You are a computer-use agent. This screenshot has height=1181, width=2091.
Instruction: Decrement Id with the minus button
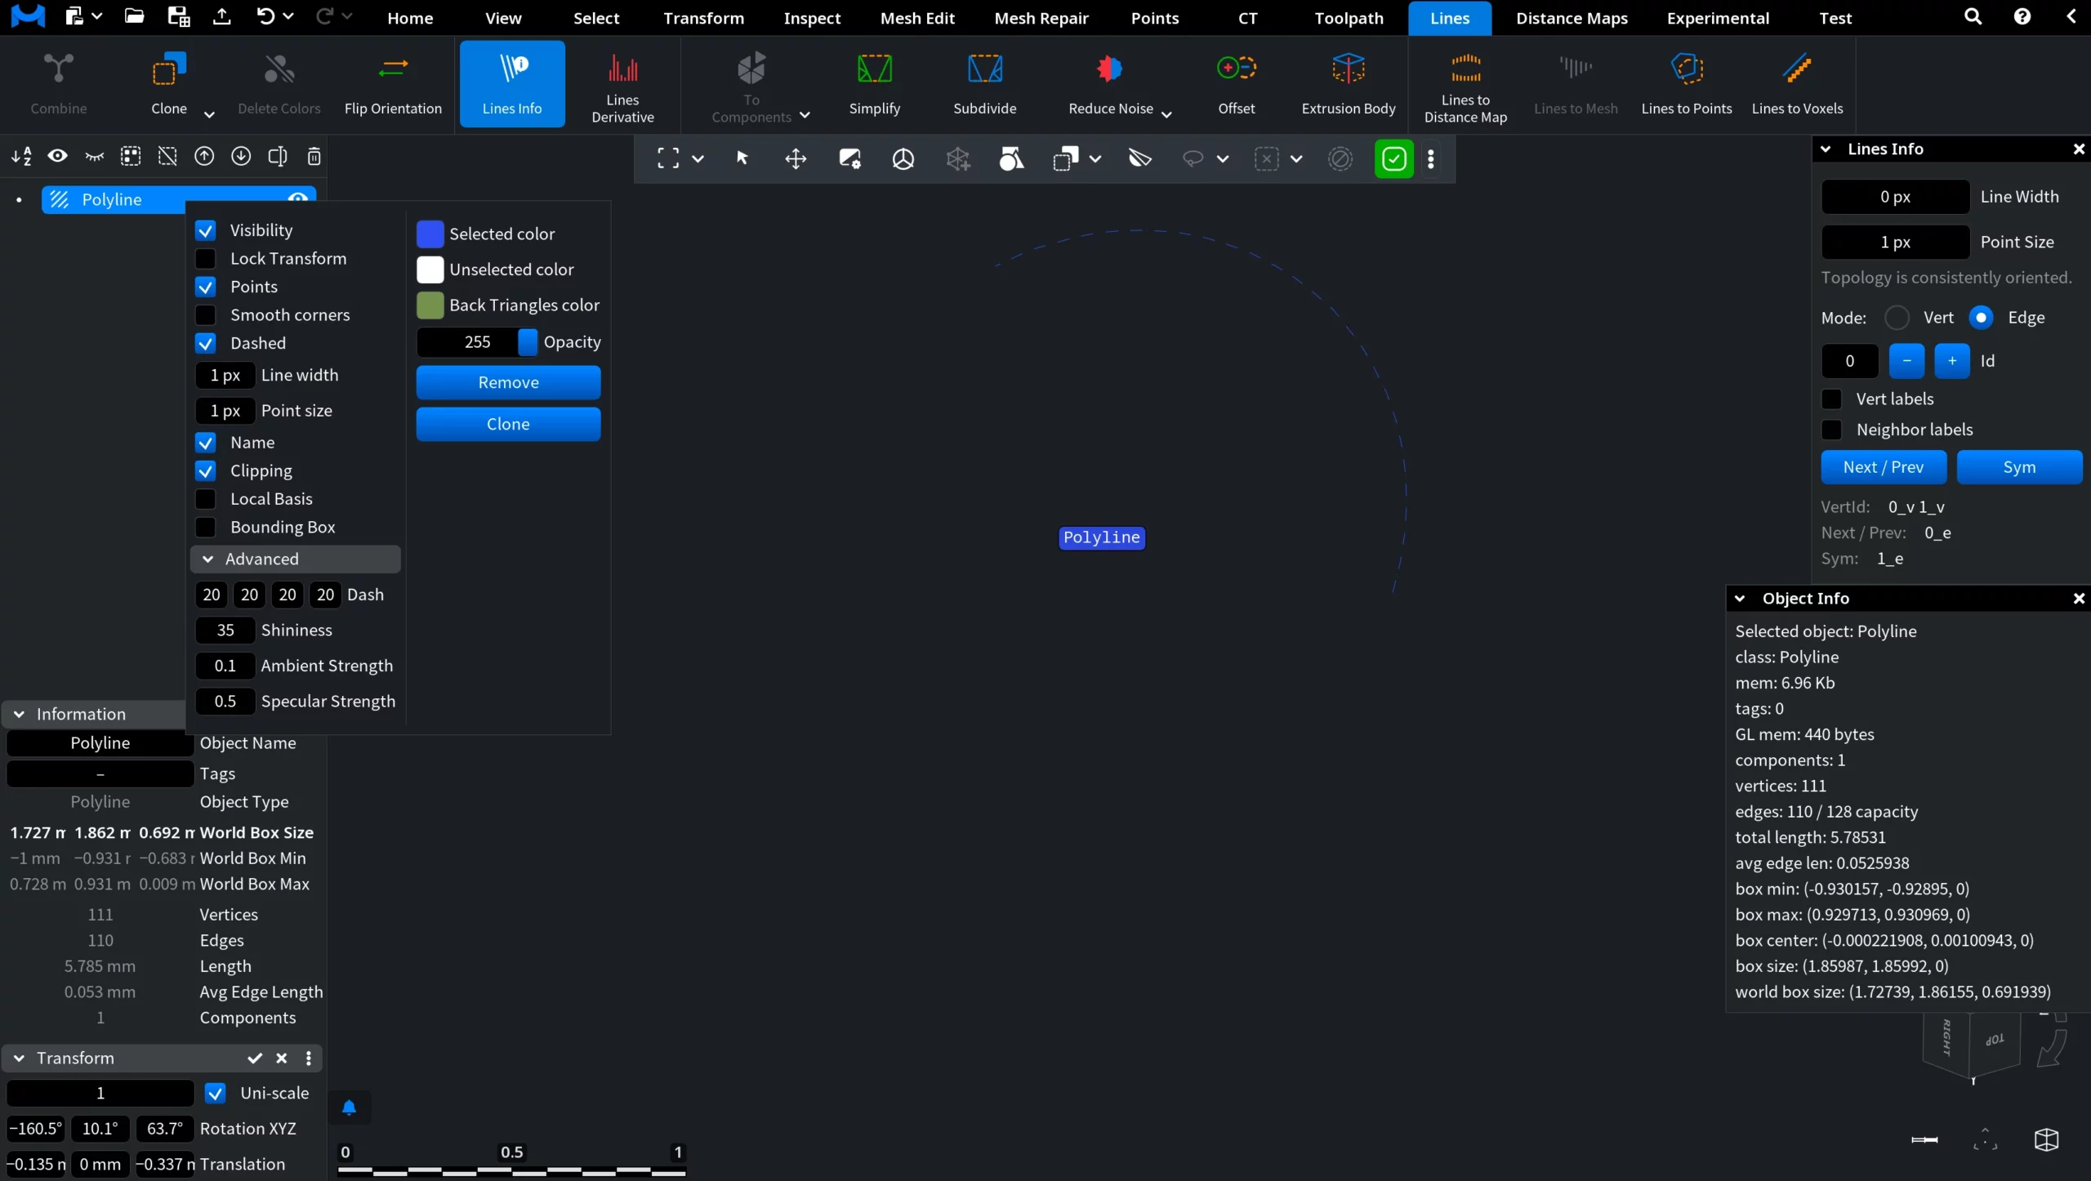click(x=1906, y=361)
